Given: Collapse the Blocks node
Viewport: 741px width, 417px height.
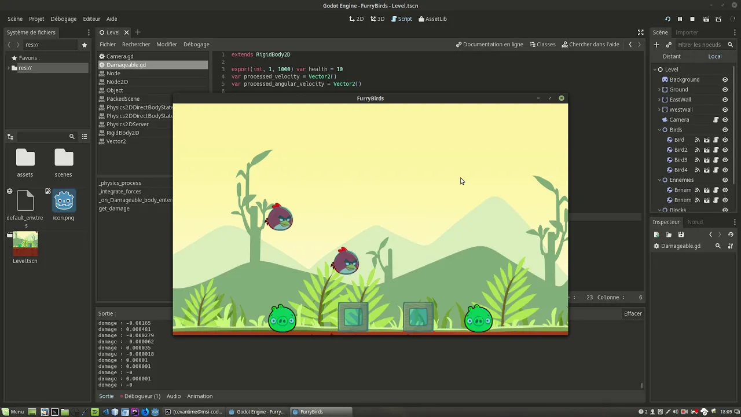Looking at the screenshot, I should (659, 210).
